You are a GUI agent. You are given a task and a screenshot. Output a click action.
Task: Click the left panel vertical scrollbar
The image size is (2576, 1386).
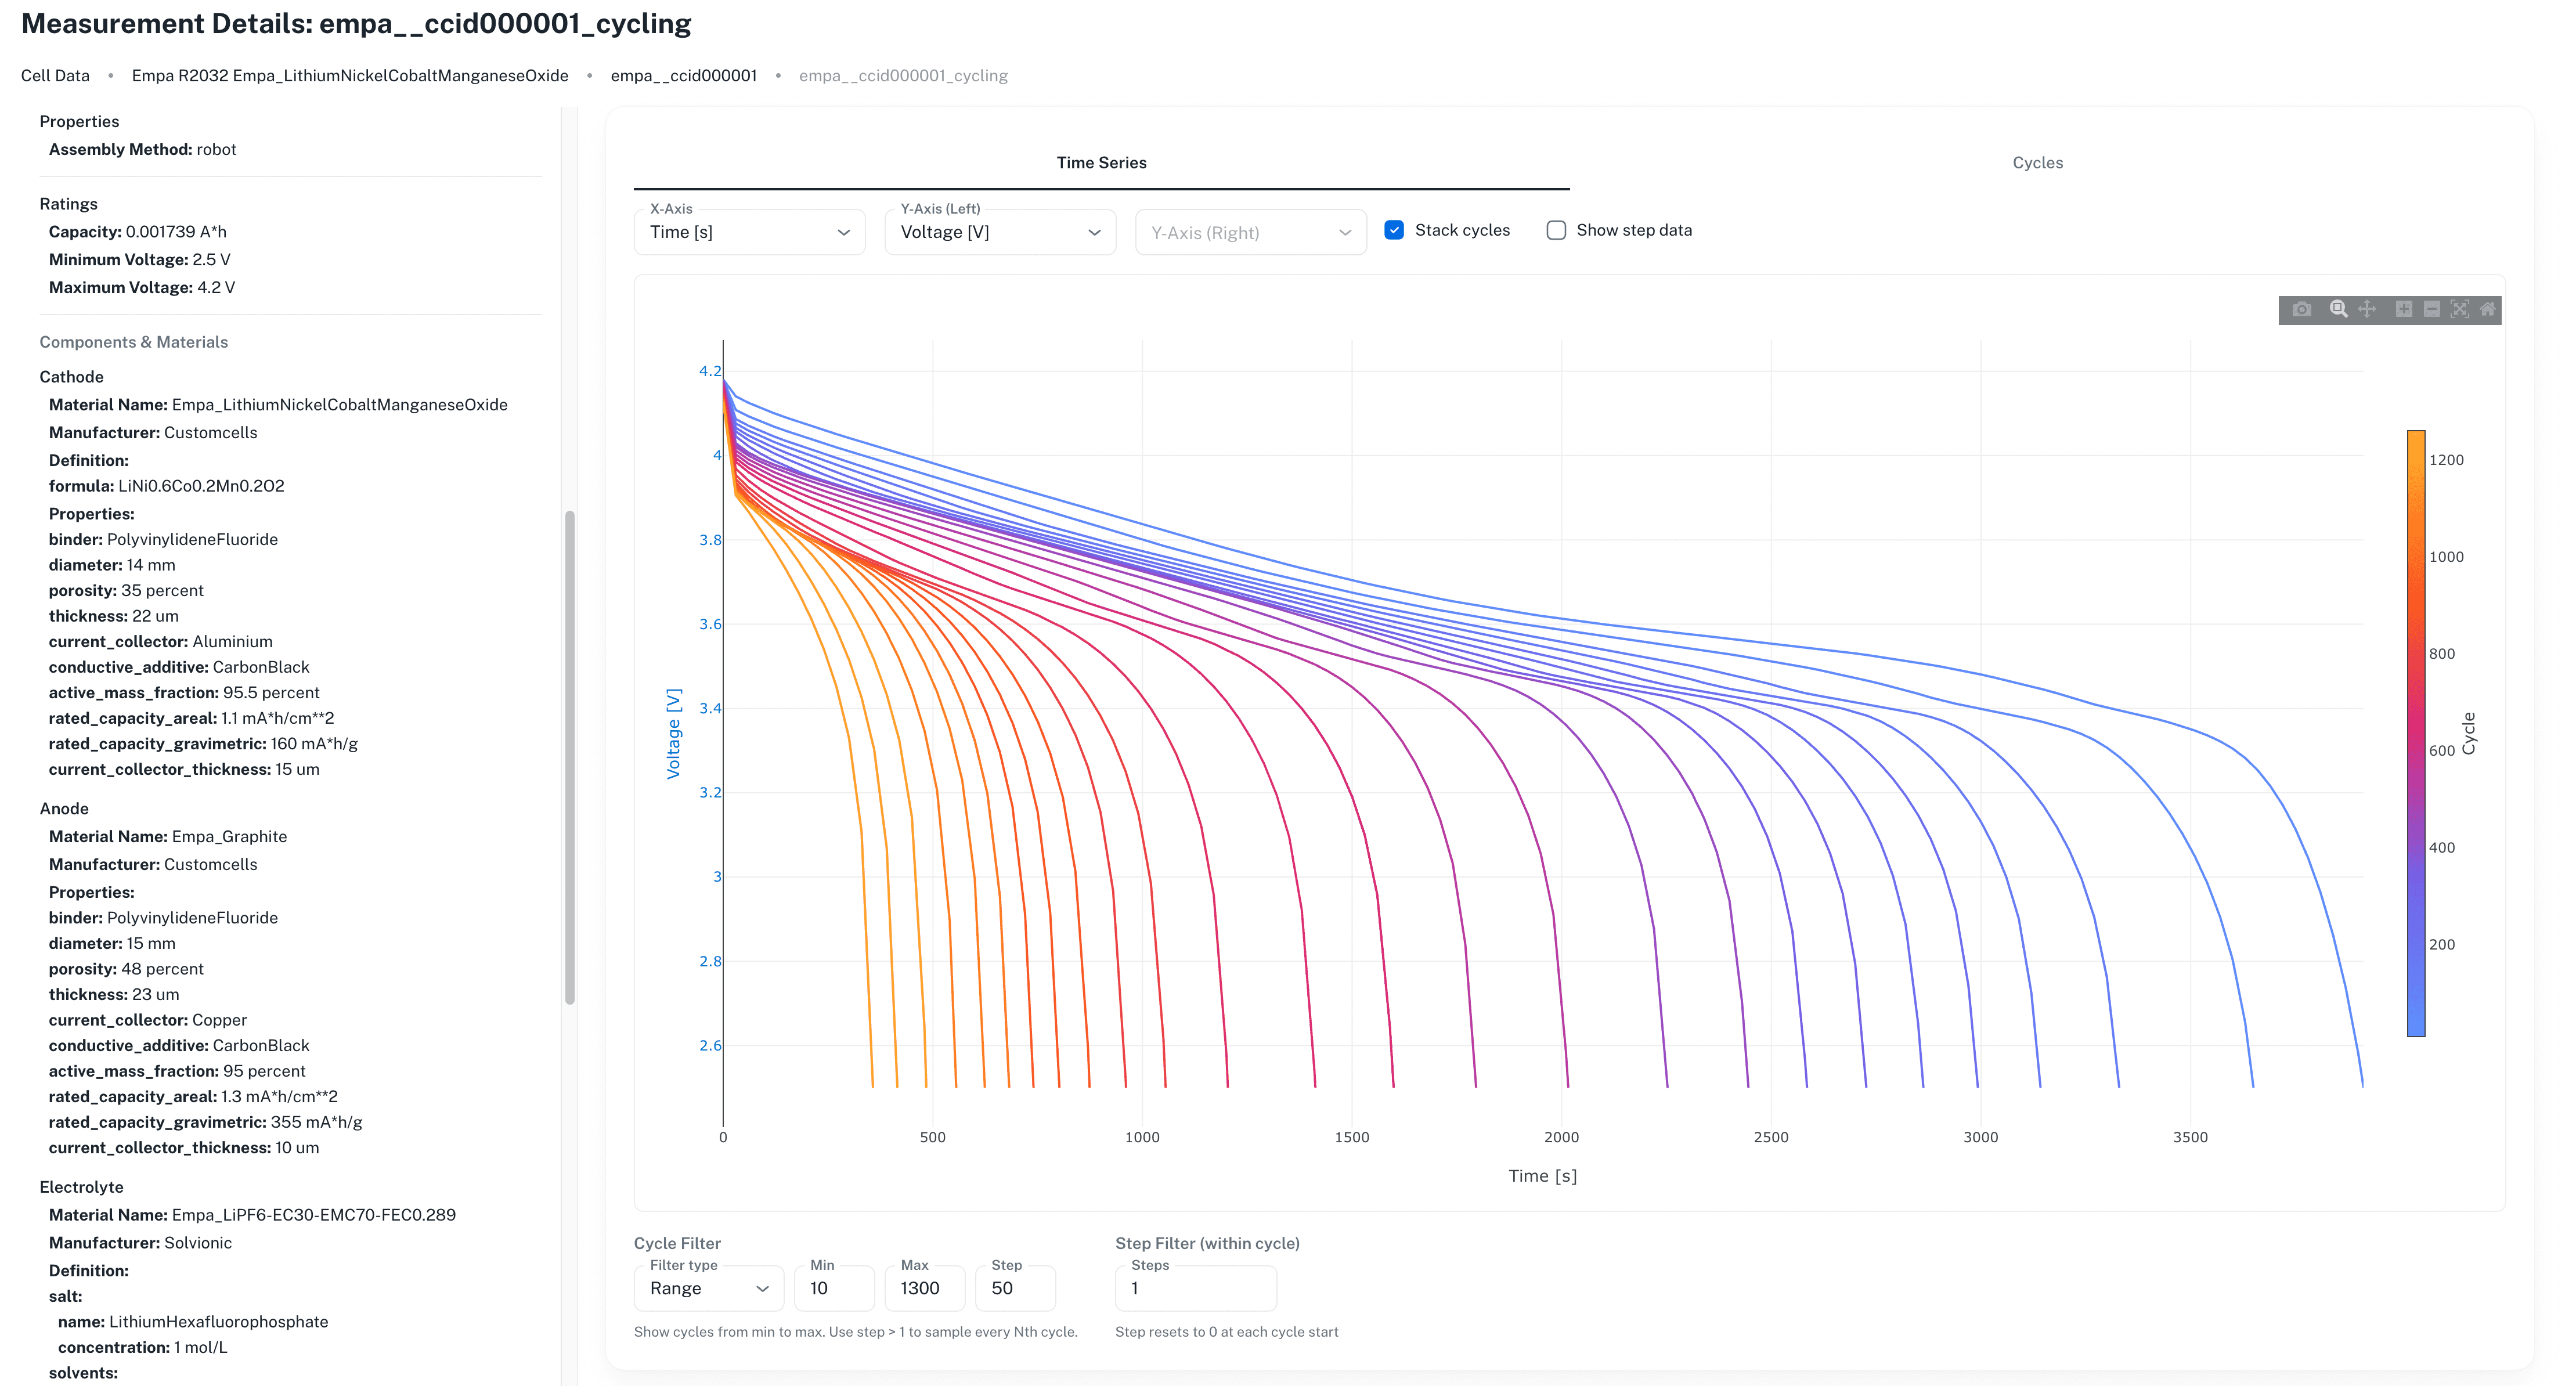pos(570,757)
